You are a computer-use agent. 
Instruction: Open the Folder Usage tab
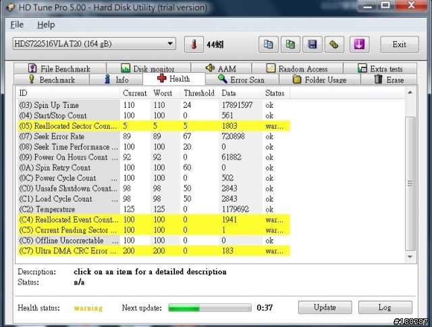(x=319, y=80)
